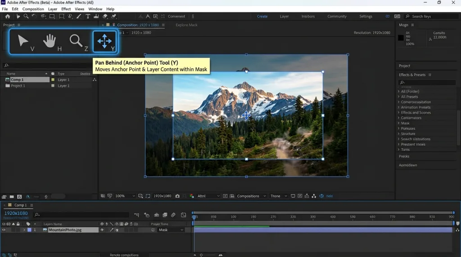461x257 pixels.
Task: Select the Selection tool labeled V in the highlight
Action: (x=23, y=41)
